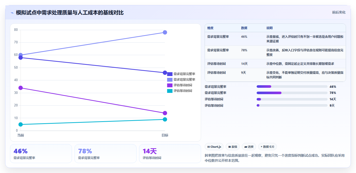Toggle the light periwinkle 需求背景完整率 legend swatch
Viewport: 356px width, 173px height.
[170, 80]
